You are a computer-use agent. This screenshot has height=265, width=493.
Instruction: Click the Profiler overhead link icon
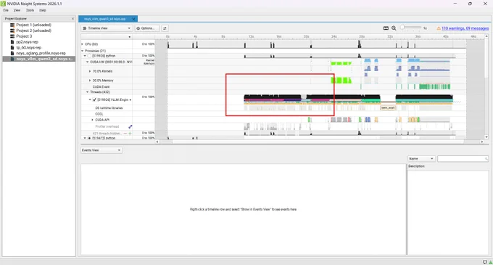point(130,126)
